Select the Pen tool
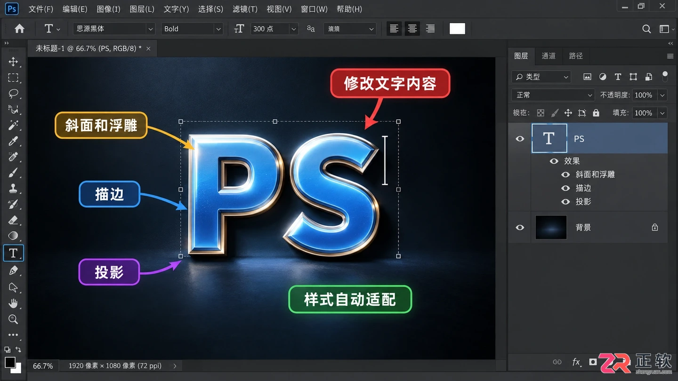 point(13,270)
